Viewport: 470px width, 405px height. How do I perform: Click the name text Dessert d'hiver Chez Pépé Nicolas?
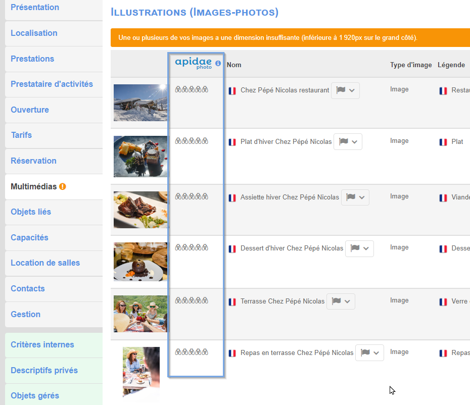click(x=292, y=248)
